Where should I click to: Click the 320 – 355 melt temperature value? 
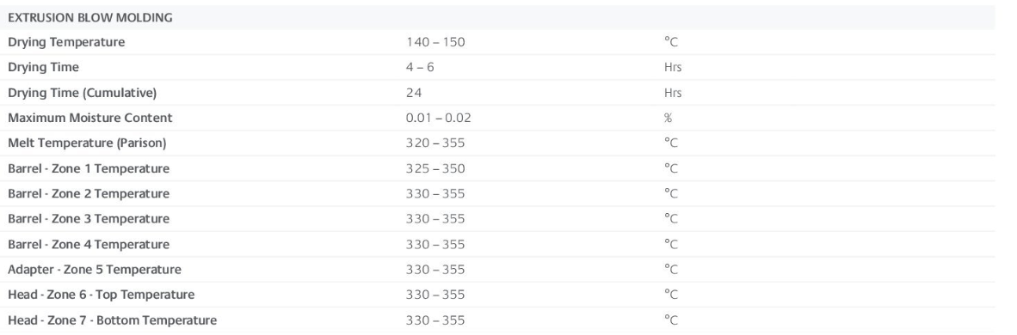pos(435,143)
